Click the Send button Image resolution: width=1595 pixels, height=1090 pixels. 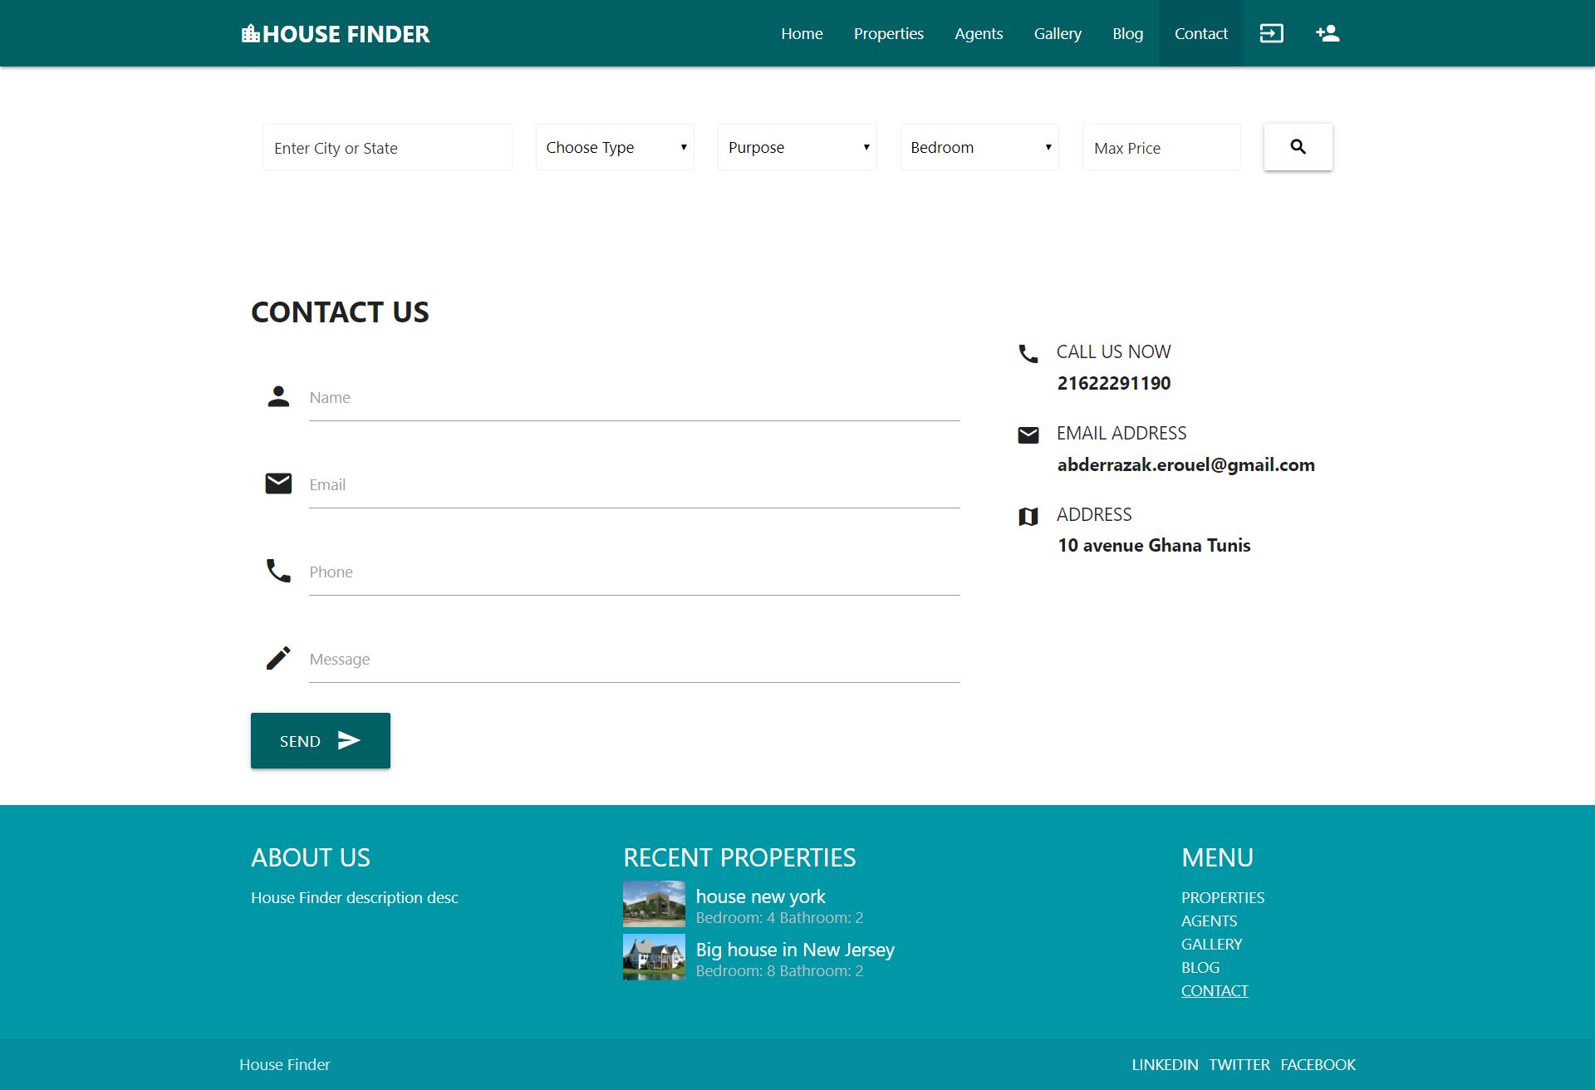tap(321, 740)
